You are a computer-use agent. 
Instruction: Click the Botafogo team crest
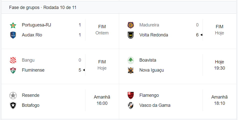[13, 105]
